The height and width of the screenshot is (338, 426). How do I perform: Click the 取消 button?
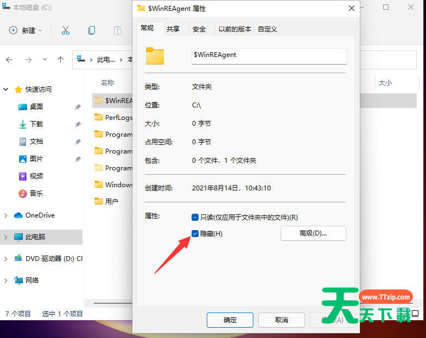click(282, 320)
